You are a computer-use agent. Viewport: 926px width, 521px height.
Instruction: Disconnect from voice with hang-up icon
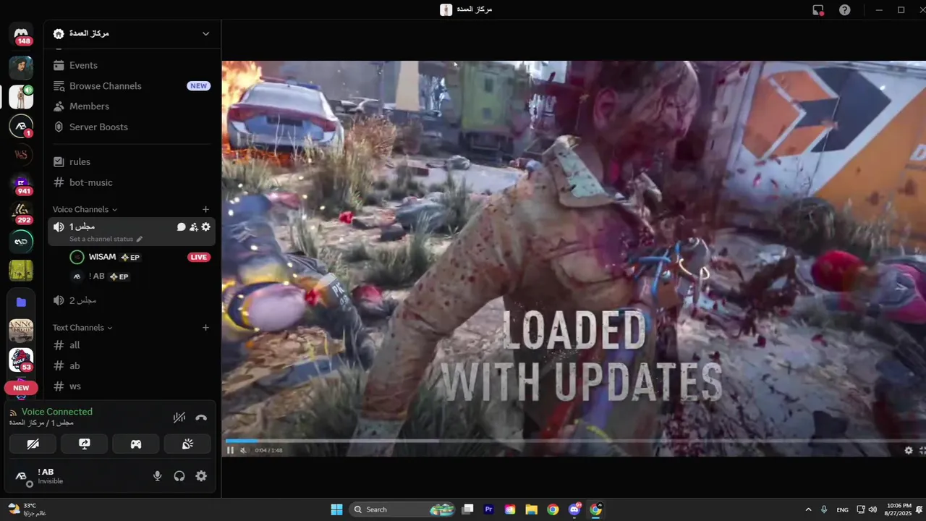click(x=201, y=418)
